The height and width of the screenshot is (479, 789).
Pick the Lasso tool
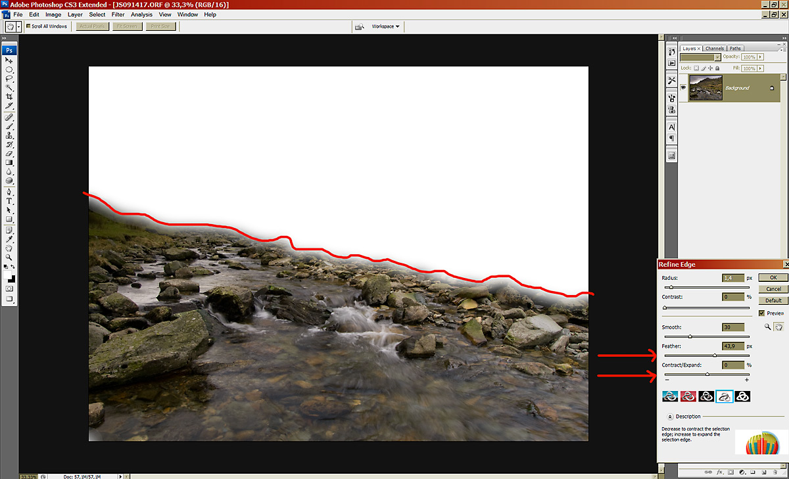click(x=9, y=78)
